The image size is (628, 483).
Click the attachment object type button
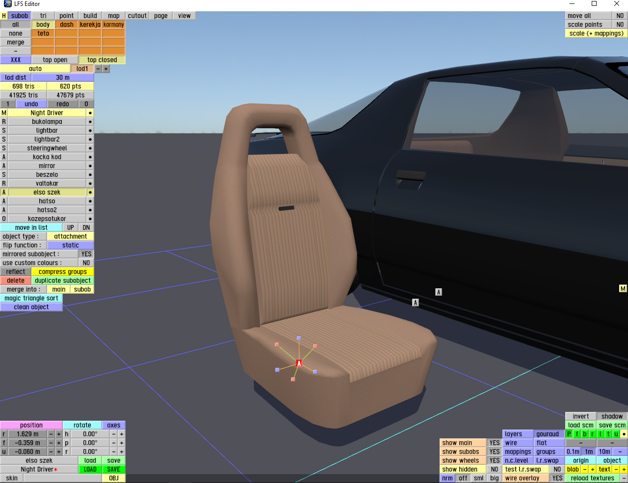tap(71, 236)
